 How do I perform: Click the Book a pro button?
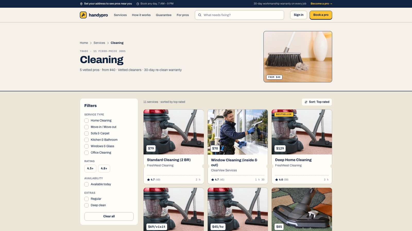pos(321,15)
